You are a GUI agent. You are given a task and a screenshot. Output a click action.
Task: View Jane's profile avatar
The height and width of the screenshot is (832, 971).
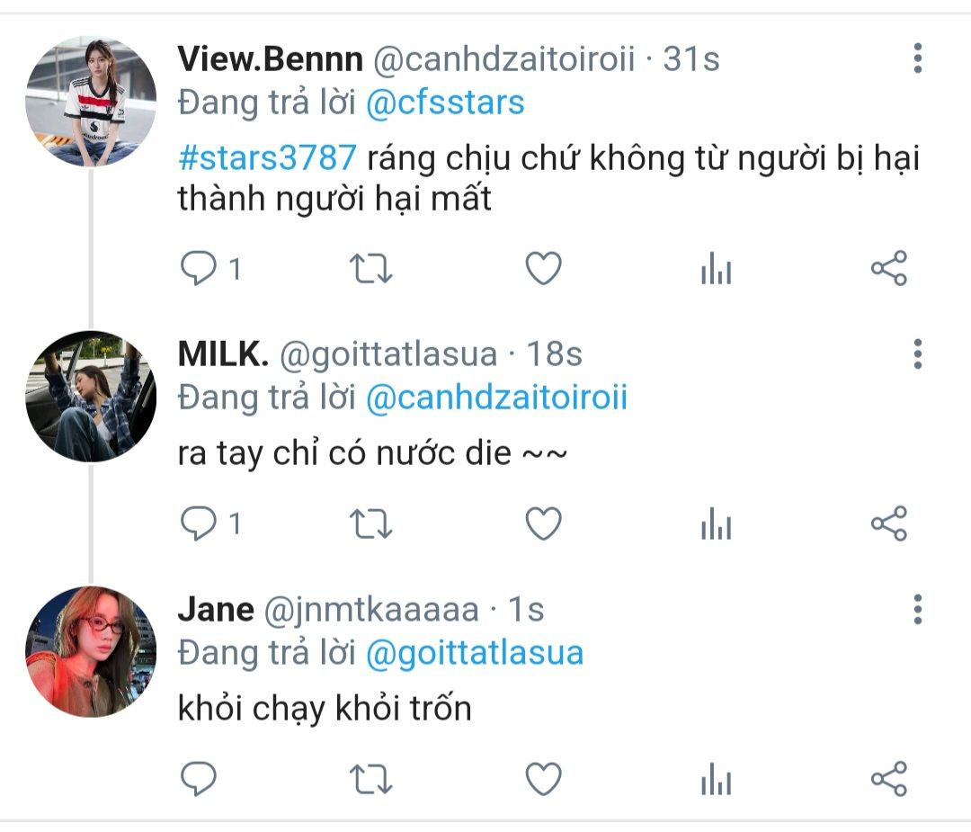[91, 652]
